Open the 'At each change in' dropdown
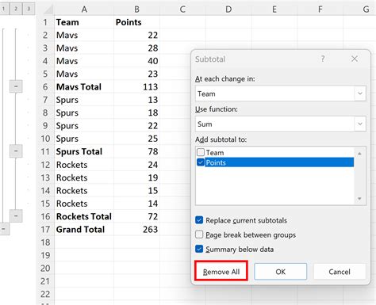 (360, 93)
